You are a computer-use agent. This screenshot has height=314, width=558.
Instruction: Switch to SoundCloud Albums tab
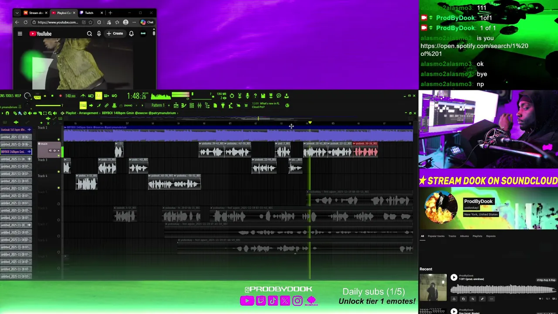[x=464, y=236]
